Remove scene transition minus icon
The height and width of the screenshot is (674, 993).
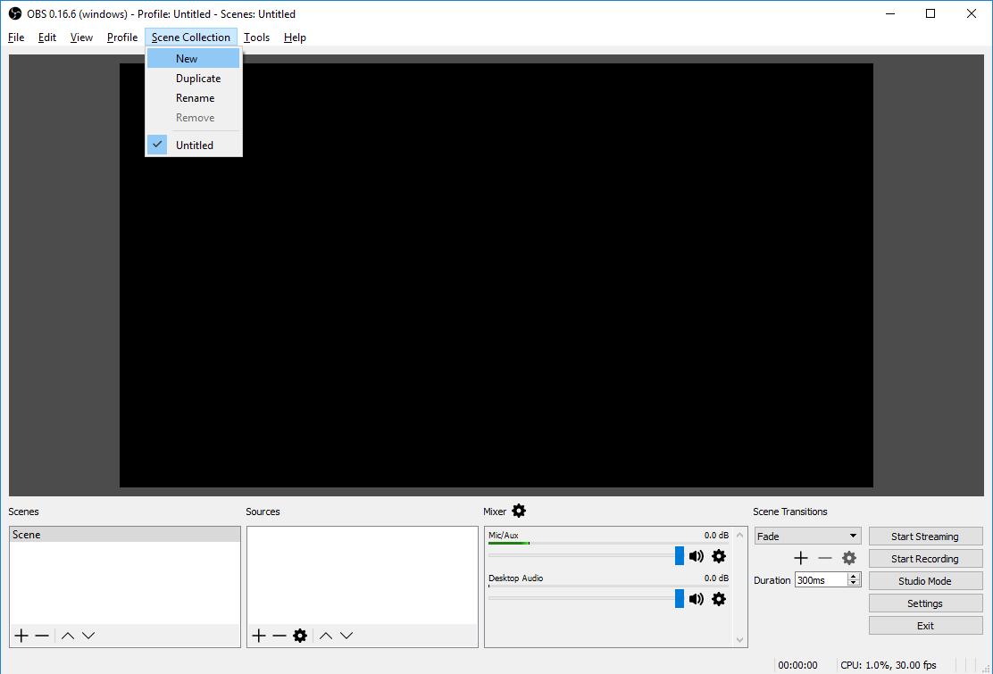pyautogui.click(x=824, y=558)
